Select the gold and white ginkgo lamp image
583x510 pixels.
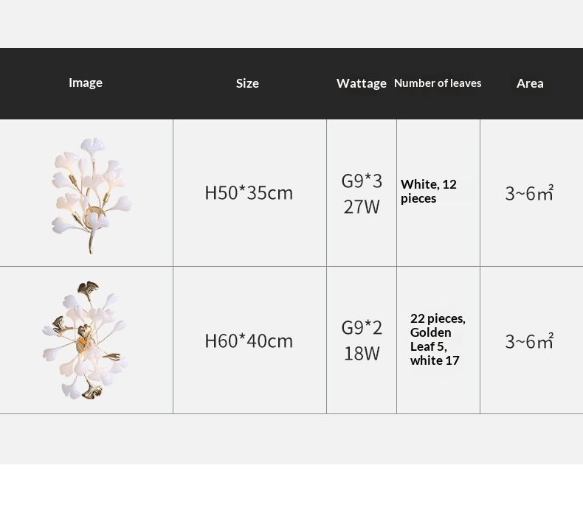86,340
